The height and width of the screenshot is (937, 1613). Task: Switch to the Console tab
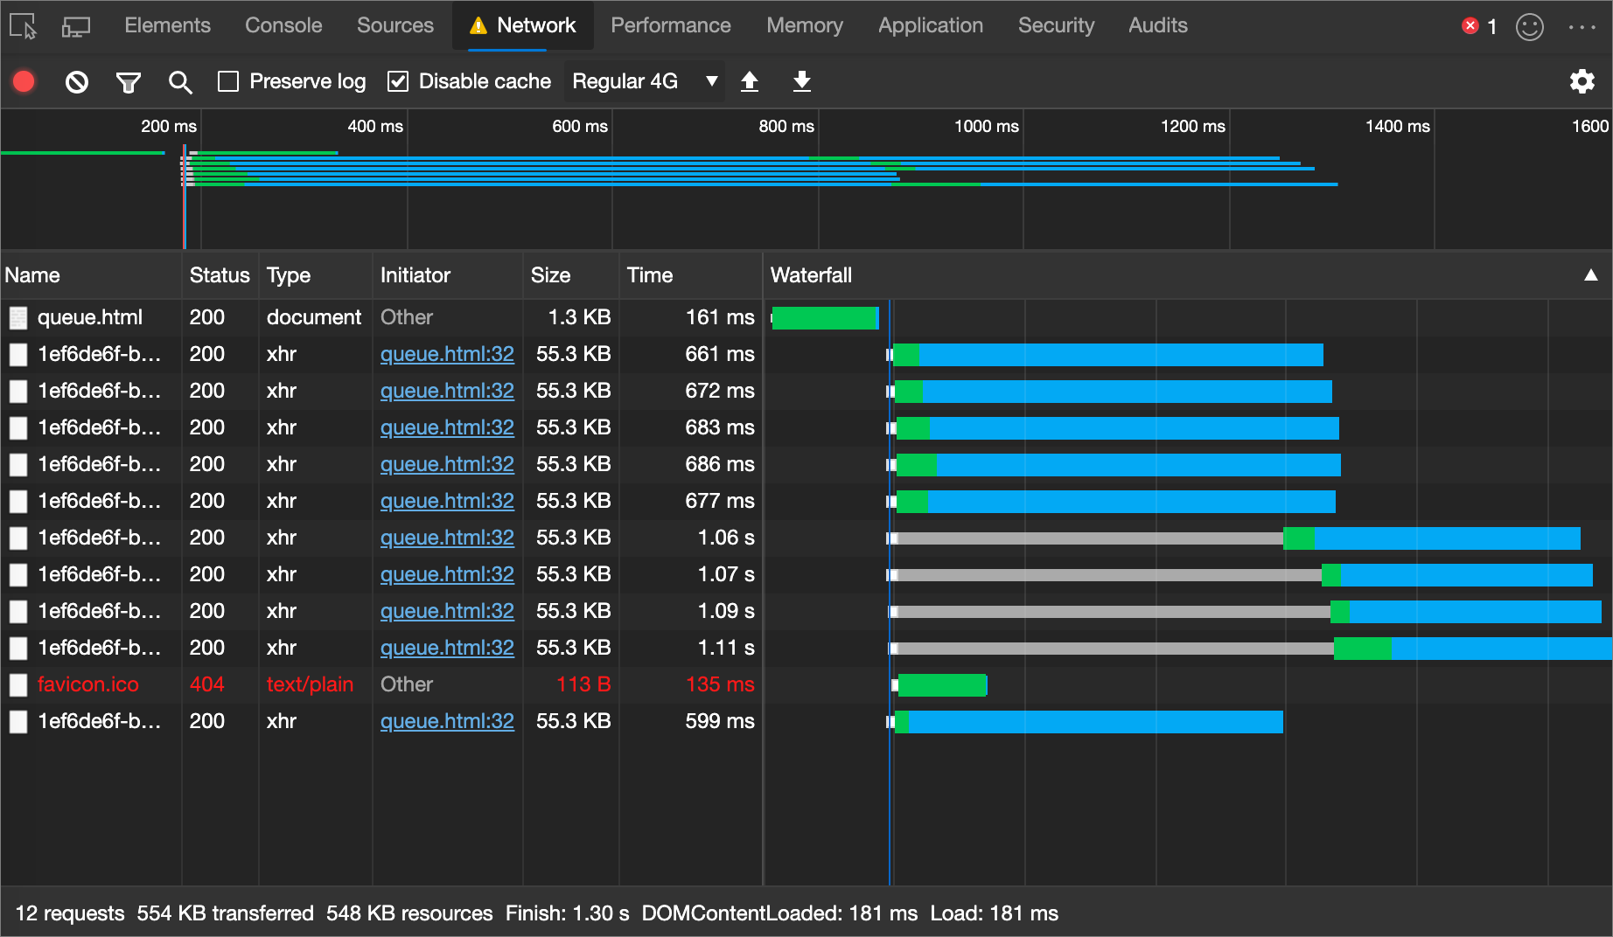tap(283, 25)
